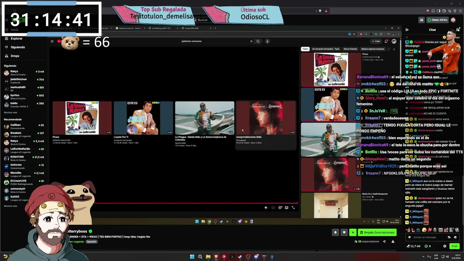Open File Explorer from the taskbar
The image size is (464, 261).
click(x=208, y=257)
